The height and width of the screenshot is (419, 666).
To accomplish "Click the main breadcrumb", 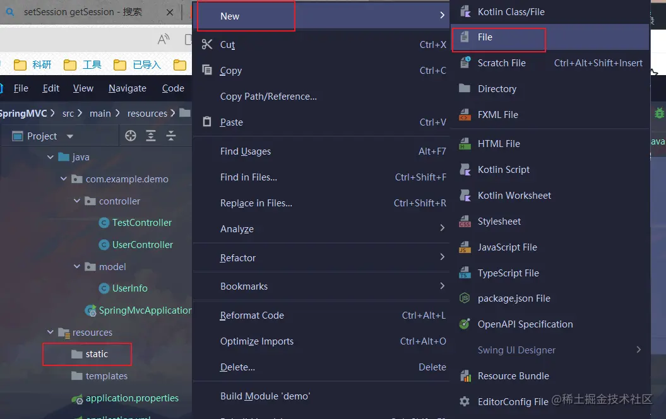I will (x=100, y=114).
